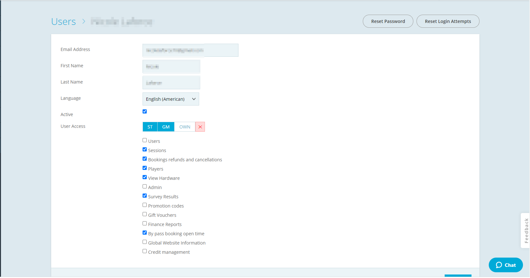Enable Global Website Information checkbox
This screenshot has height=278, width=530.
(145, 242)
